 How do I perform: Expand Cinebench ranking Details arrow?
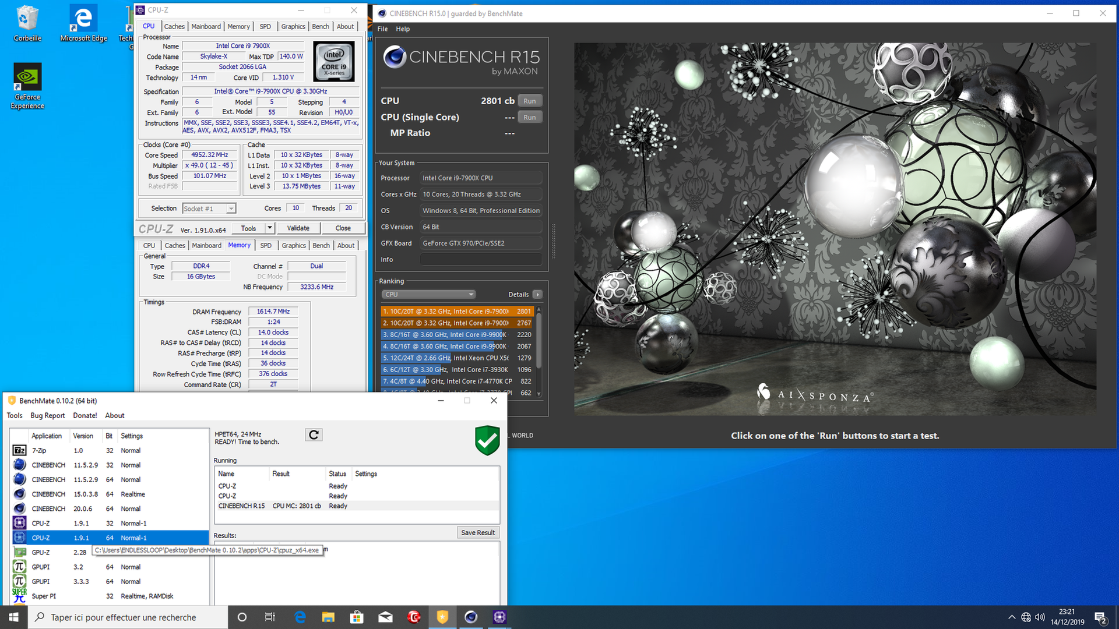pos(537,295)
